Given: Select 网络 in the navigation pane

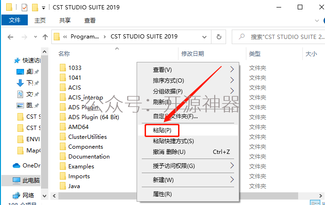Looking at the screenshot, I should (x=23, y=195).
